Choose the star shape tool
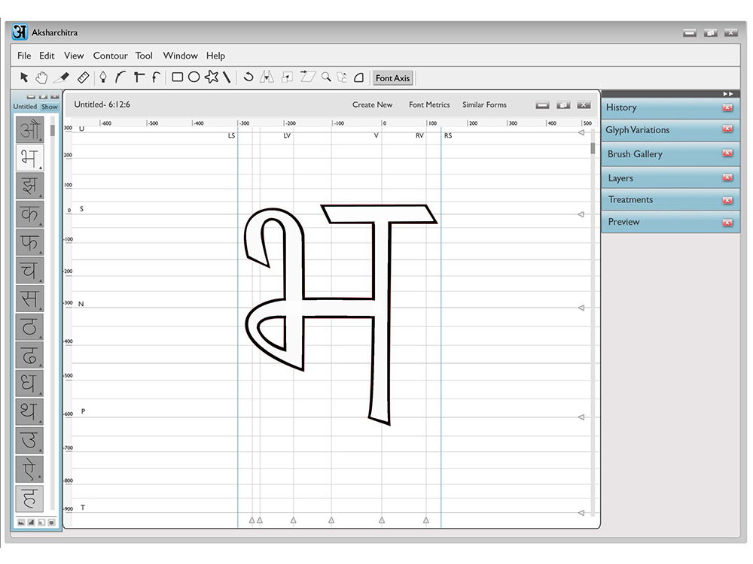This screenshot has width=753, height=564. pos(212,77)
